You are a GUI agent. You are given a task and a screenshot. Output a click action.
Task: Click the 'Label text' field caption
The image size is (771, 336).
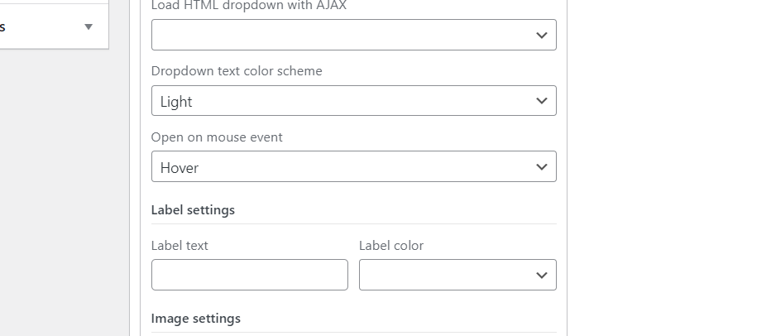coord(180,246)
